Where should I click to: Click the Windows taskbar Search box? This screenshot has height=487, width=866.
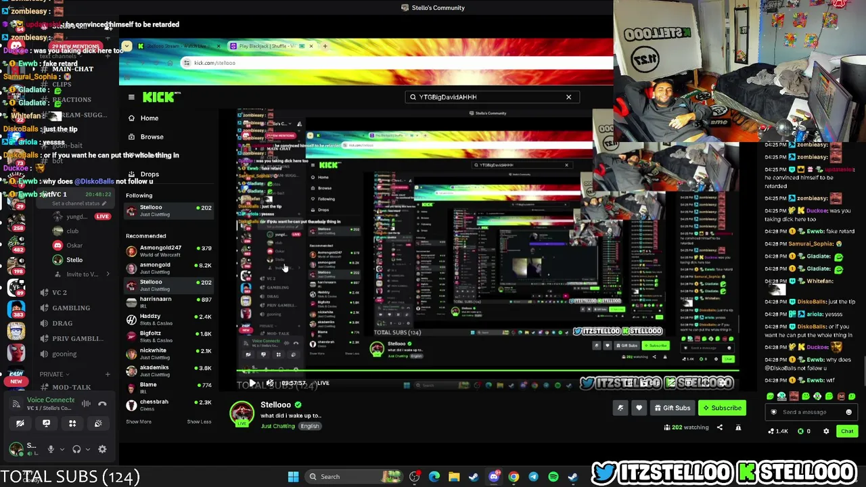point(353,477)
